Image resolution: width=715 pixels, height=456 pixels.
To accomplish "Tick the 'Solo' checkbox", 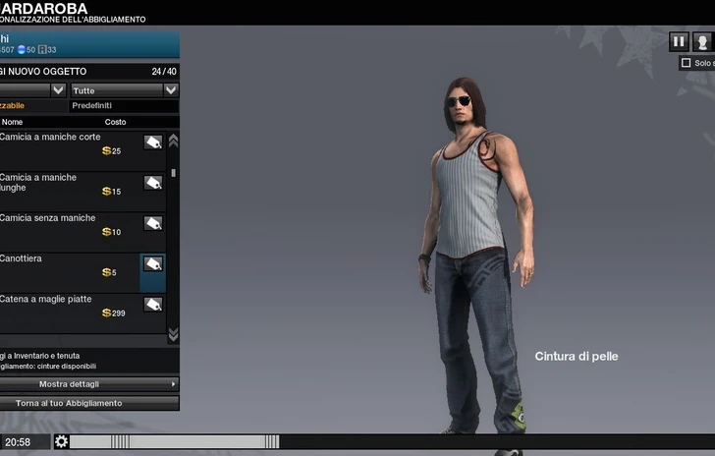I will click(686, 63).
